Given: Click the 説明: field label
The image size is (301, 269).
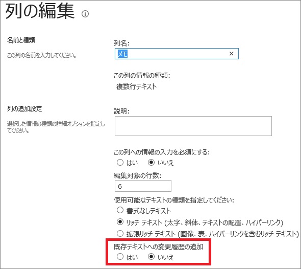Looking at the screenshot, I should (x=121, y=111).
